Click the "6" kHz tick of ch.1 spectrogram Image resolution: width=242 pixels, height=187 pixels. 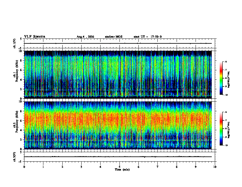pos(21,70)
